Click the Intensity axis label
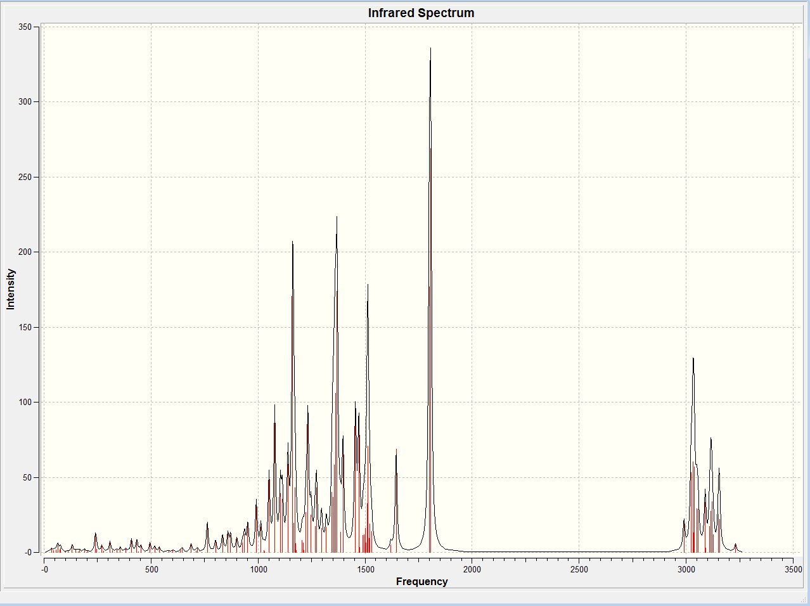 coord(11,289)
